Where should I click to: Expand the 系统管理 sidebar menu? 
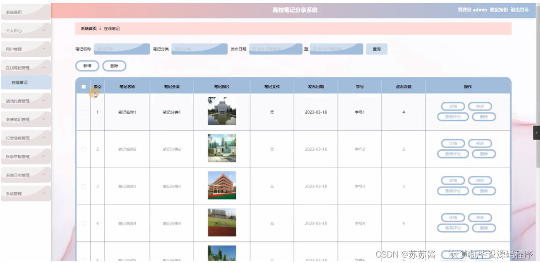click(26, 193)
